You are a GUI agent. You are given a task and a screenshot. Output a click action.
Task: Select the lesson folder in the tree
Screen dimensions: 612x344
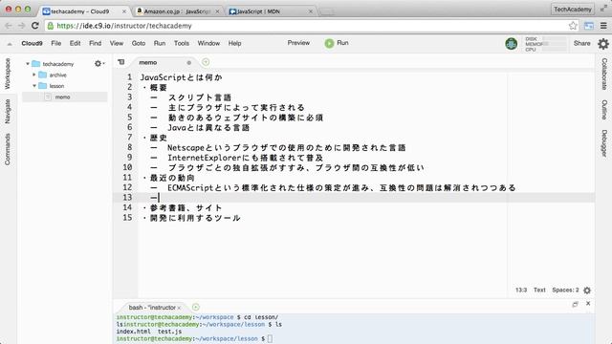tap(56, 86)
